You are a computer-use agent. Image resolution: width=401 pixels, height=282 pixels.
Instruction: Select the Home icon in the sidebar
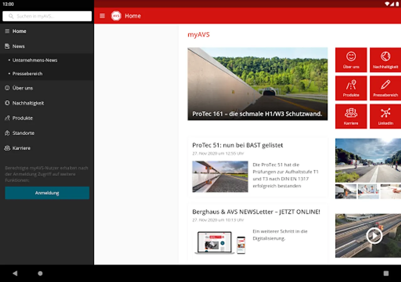(7, 31)
